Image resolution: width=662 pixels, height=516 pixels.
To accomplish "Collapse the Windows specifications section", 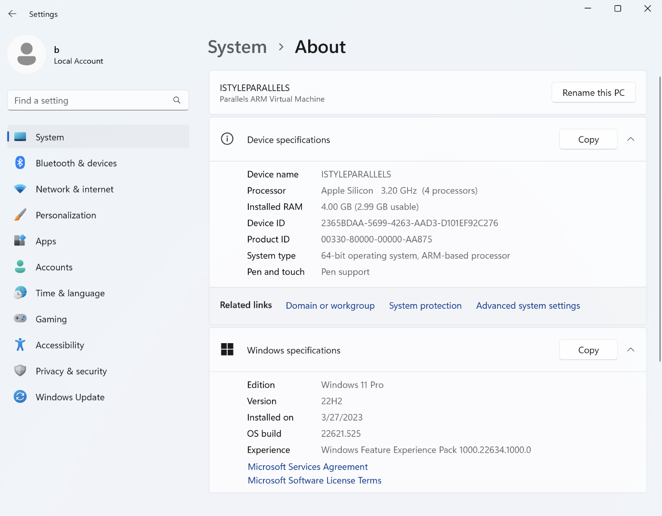I will (631, 350).
